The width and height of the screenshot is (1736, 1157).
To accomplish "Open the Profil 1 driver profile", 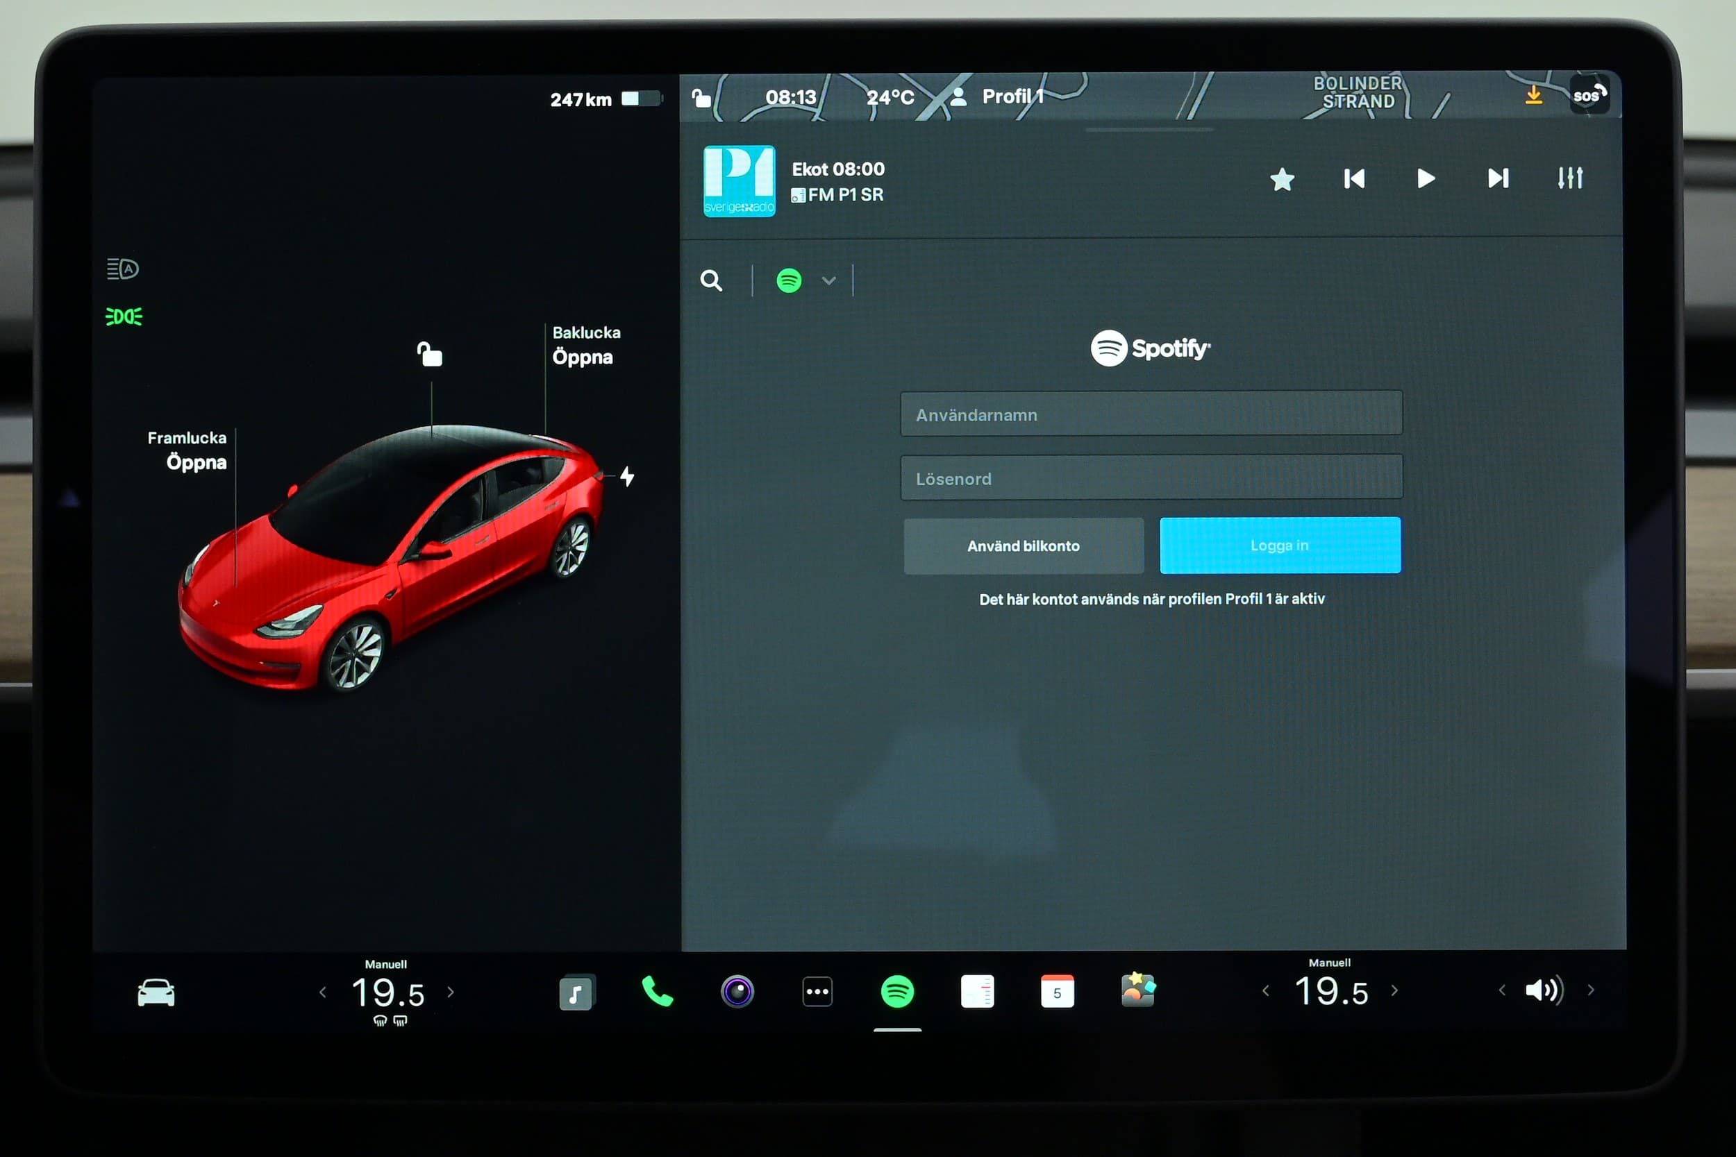I will (997, 96).
